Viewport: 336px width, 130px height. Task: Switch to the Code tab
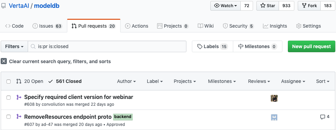(14, 26)
